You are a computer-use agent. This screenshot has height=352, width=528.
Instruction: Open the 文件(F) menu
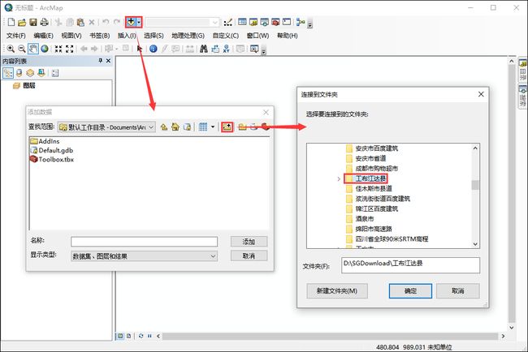[x=15, y=36]
